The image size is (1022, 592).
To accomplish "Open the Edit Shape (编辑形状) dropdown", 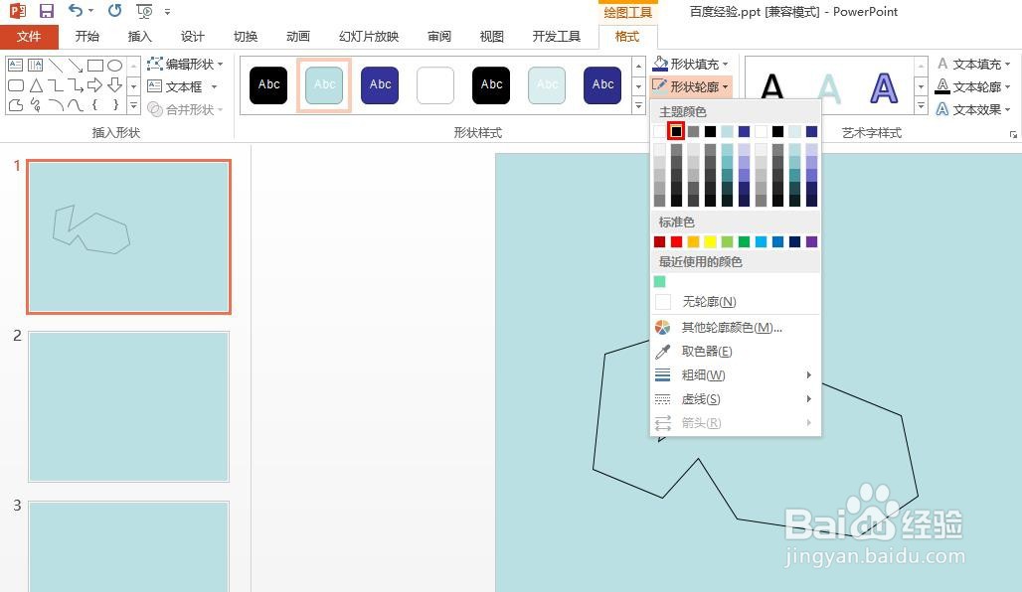I will (186, 64).
